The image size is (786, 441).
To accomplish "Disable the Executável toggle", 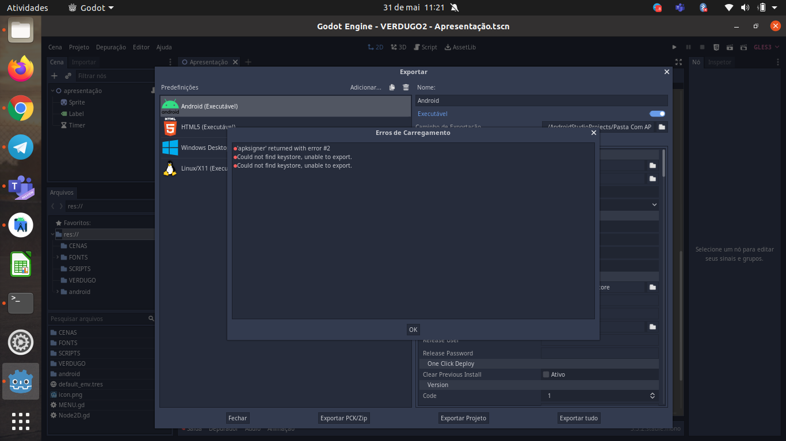I will point(657,114).
